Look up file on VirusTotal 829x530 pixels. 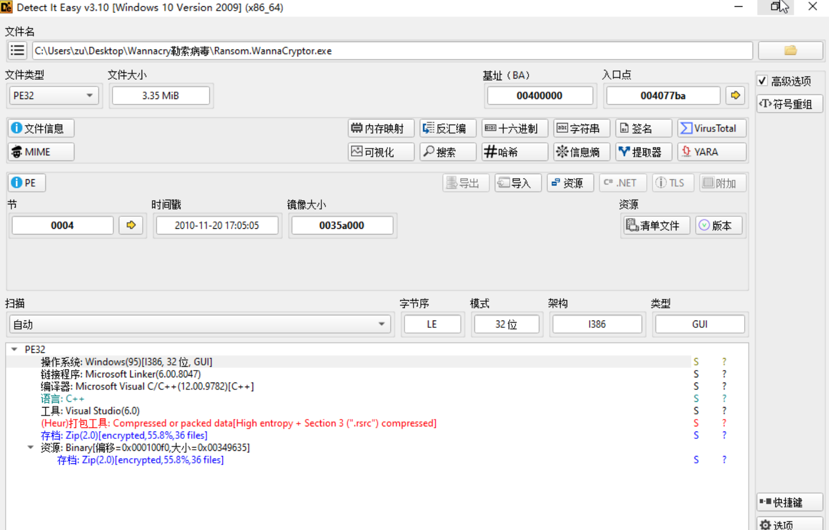point(711,128)
